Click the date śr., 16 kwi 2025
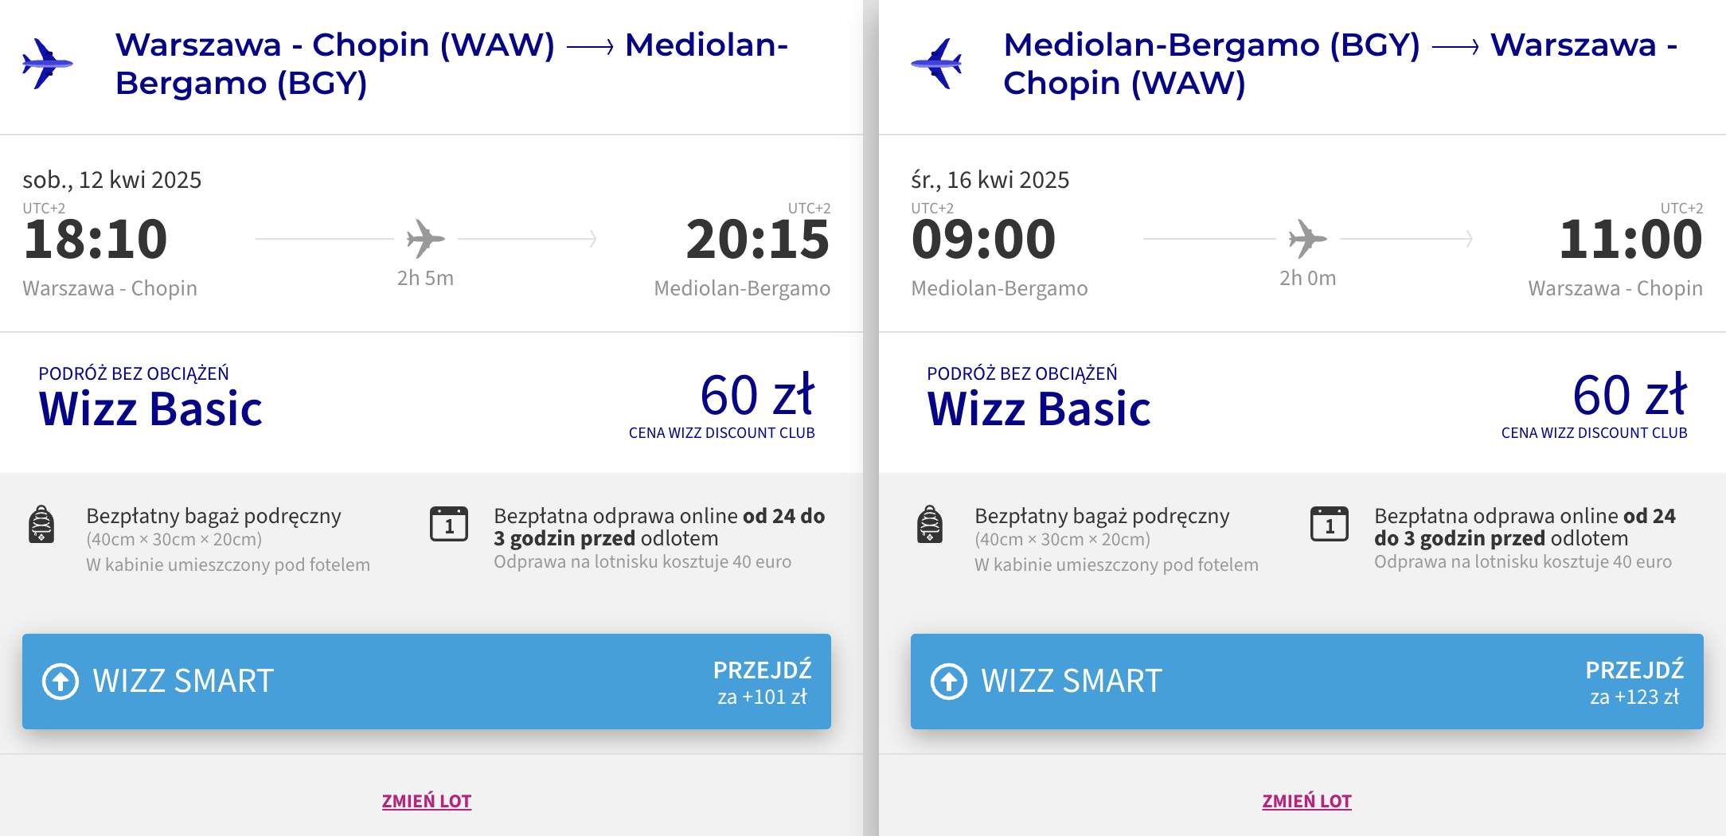 pyautogui.click(x=990, y=180)
